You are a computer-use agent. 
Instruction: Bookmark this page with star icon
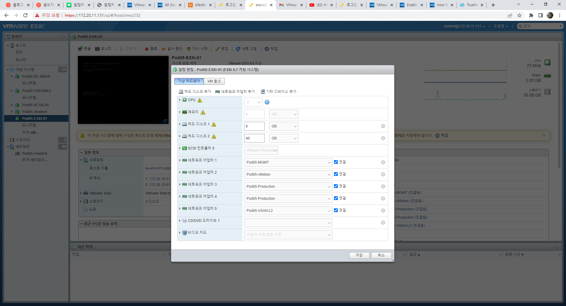pyautogui.click(x=519, y=15)
